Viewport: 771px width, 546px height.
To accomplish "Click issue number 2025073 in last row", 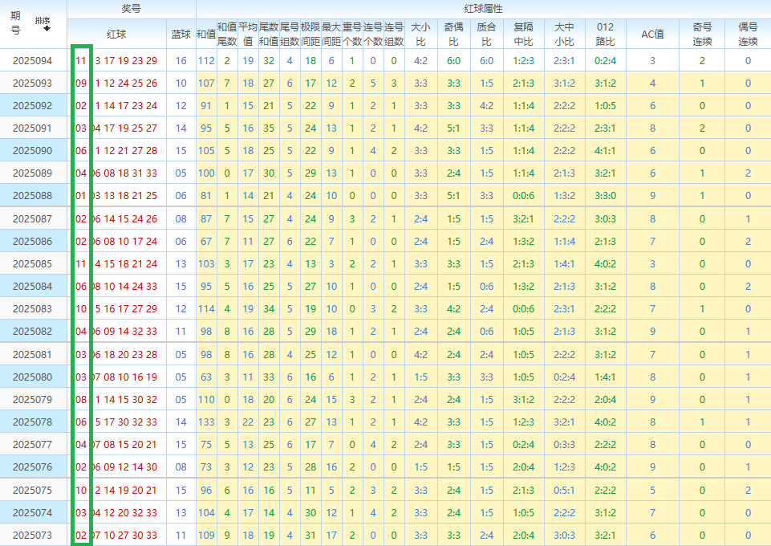I will tap(32, 535).
